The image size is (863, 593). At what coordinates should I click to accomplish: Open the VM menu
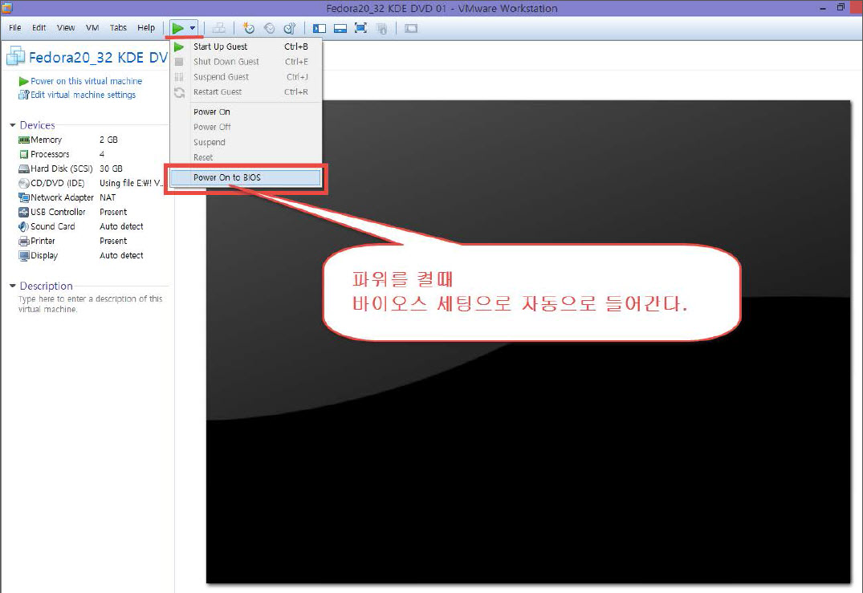[92, 27]
